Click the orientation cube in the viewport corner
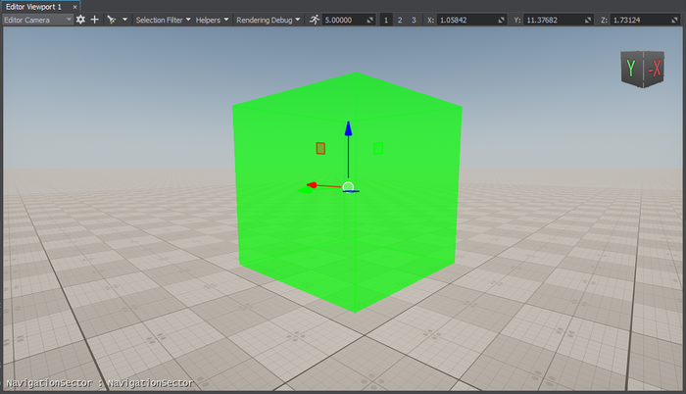The width and height of the screenshot is (686, 394). pos(642,71)
